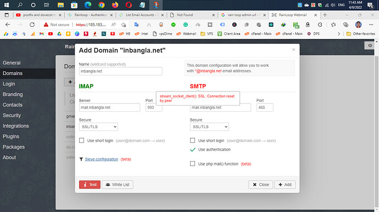Open Sieve configuration link
The height and width of the screenshot is (212, 379).
(102, 159)
